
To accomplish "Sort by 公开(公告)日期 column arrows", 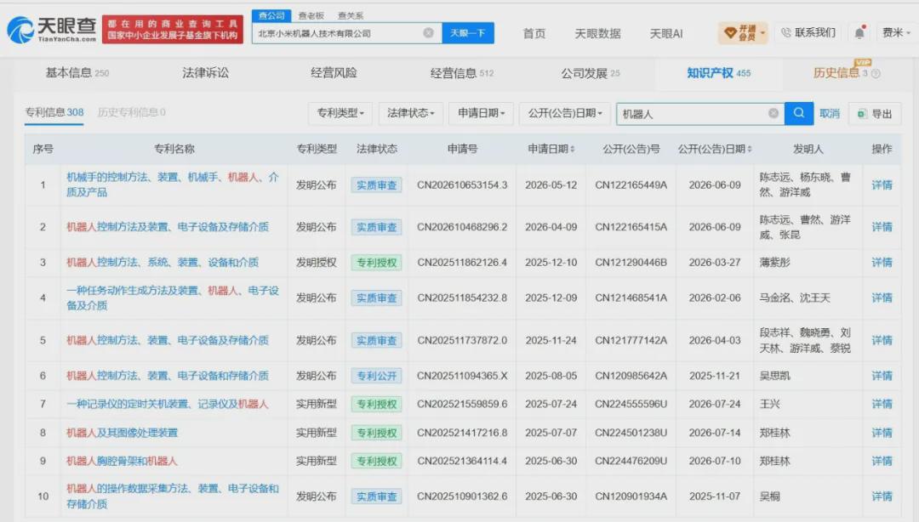I will point(749,150).
